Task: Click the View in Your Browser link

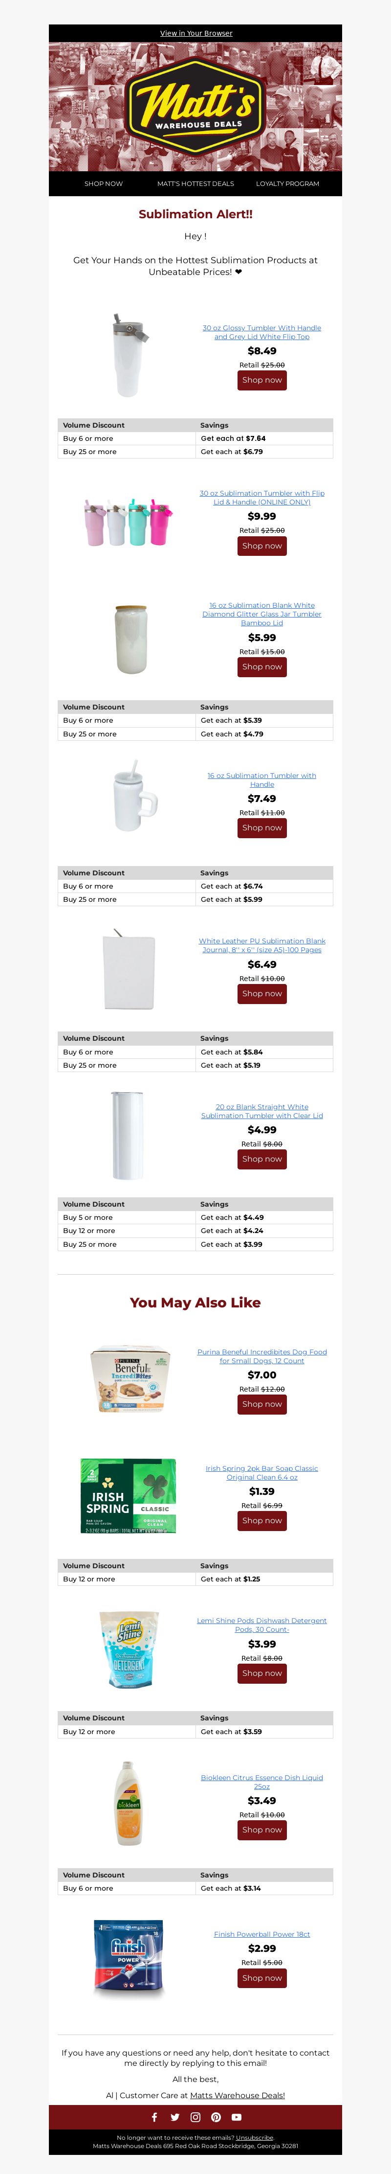Action: coord(196,34)
